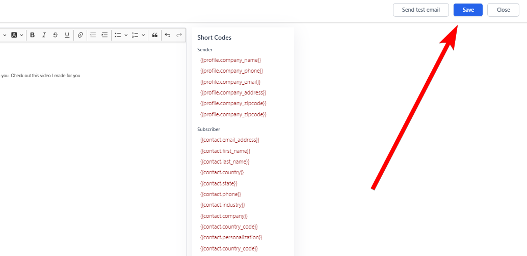Save the email template
This screenshot has width=527, height=256.
point(468,10)
